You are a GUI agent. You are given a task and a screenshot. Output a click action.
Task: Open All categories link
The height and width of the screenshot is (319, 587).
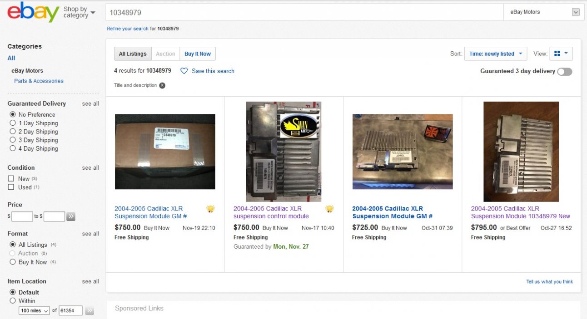click(11, 58)
